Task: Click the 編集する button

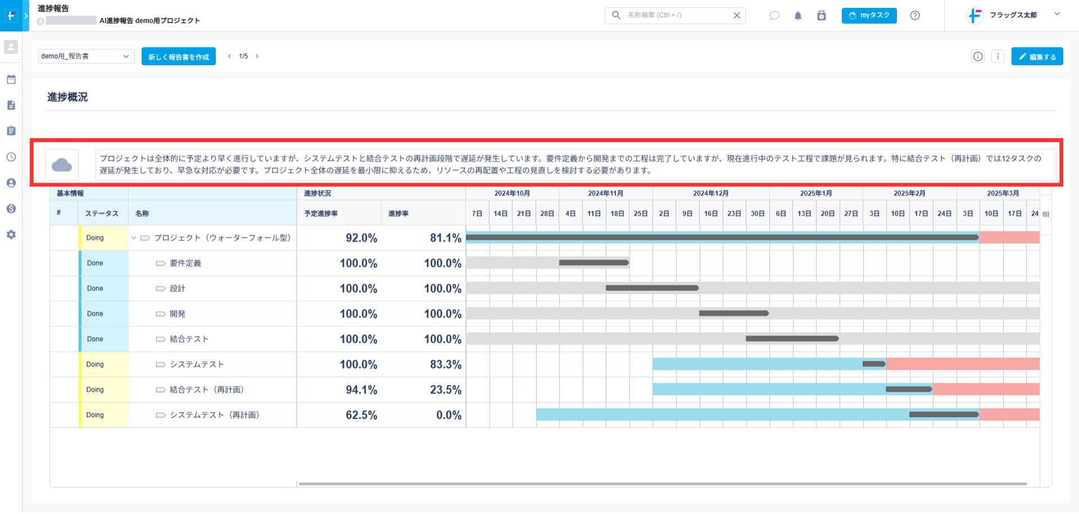Action: 1037,57
